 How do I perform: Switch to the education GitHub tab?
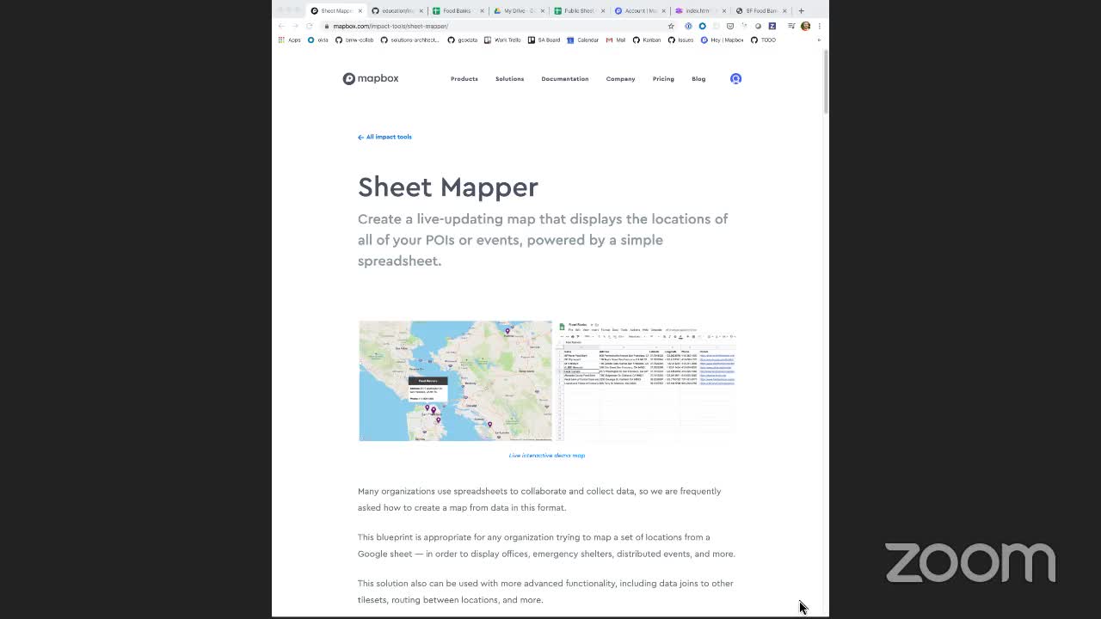pos(397,10)
